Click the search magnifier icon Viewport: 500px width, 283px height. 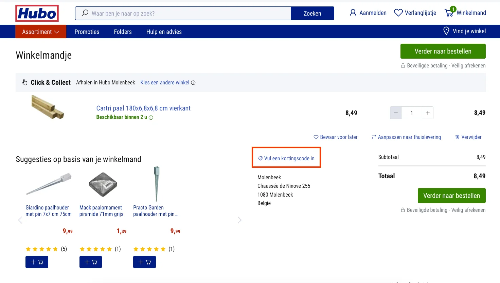[85, 13]
